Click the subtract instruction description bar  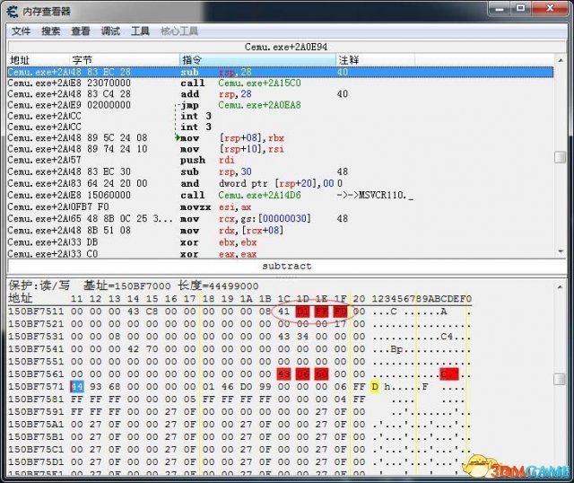tap(287, 266)
